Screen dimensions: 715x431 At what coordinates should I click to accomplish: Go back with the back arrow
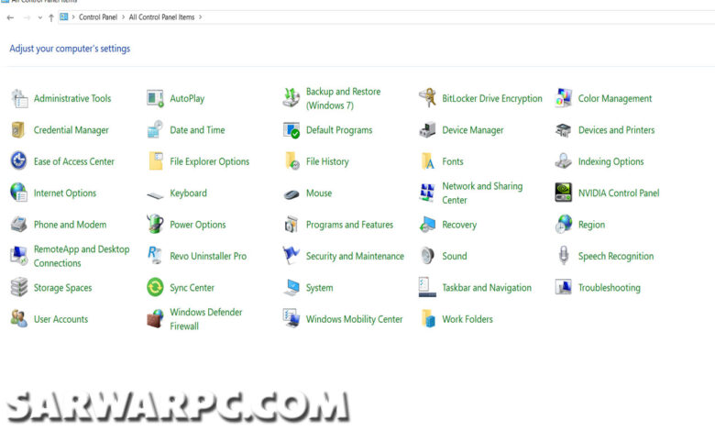pyautogui.click(x=10, y=17)
